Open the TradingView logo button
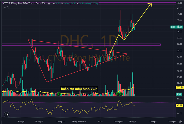Viewport: 184px width, 124px height. pyautogui.click(x=6, y=114)
